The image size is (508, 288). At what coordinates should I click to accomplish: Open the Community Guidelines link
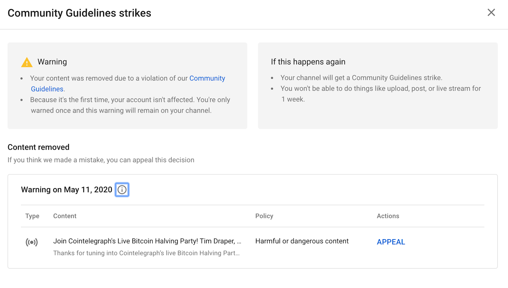(207, 78)
